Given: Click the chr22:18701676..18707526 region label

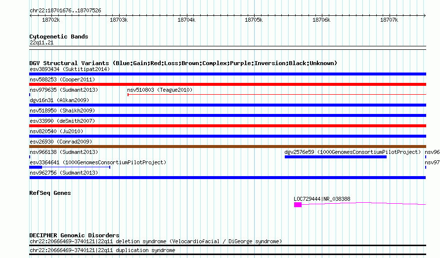Looking at the screenshot, I should [x=65, y=10].
